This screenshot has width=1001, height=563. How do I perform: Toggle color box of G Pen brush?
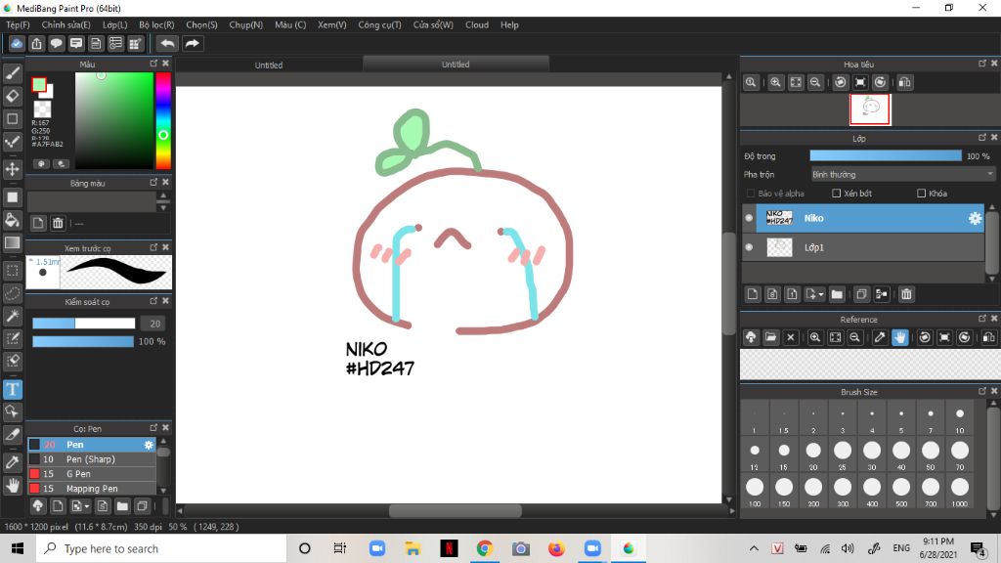34,474
